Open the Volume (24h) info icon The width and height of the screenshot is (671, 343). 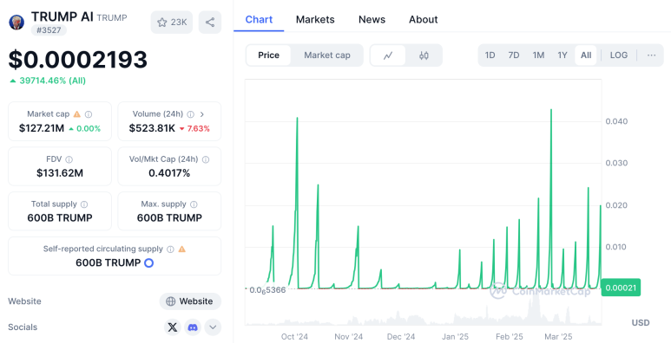coord(190,114)
